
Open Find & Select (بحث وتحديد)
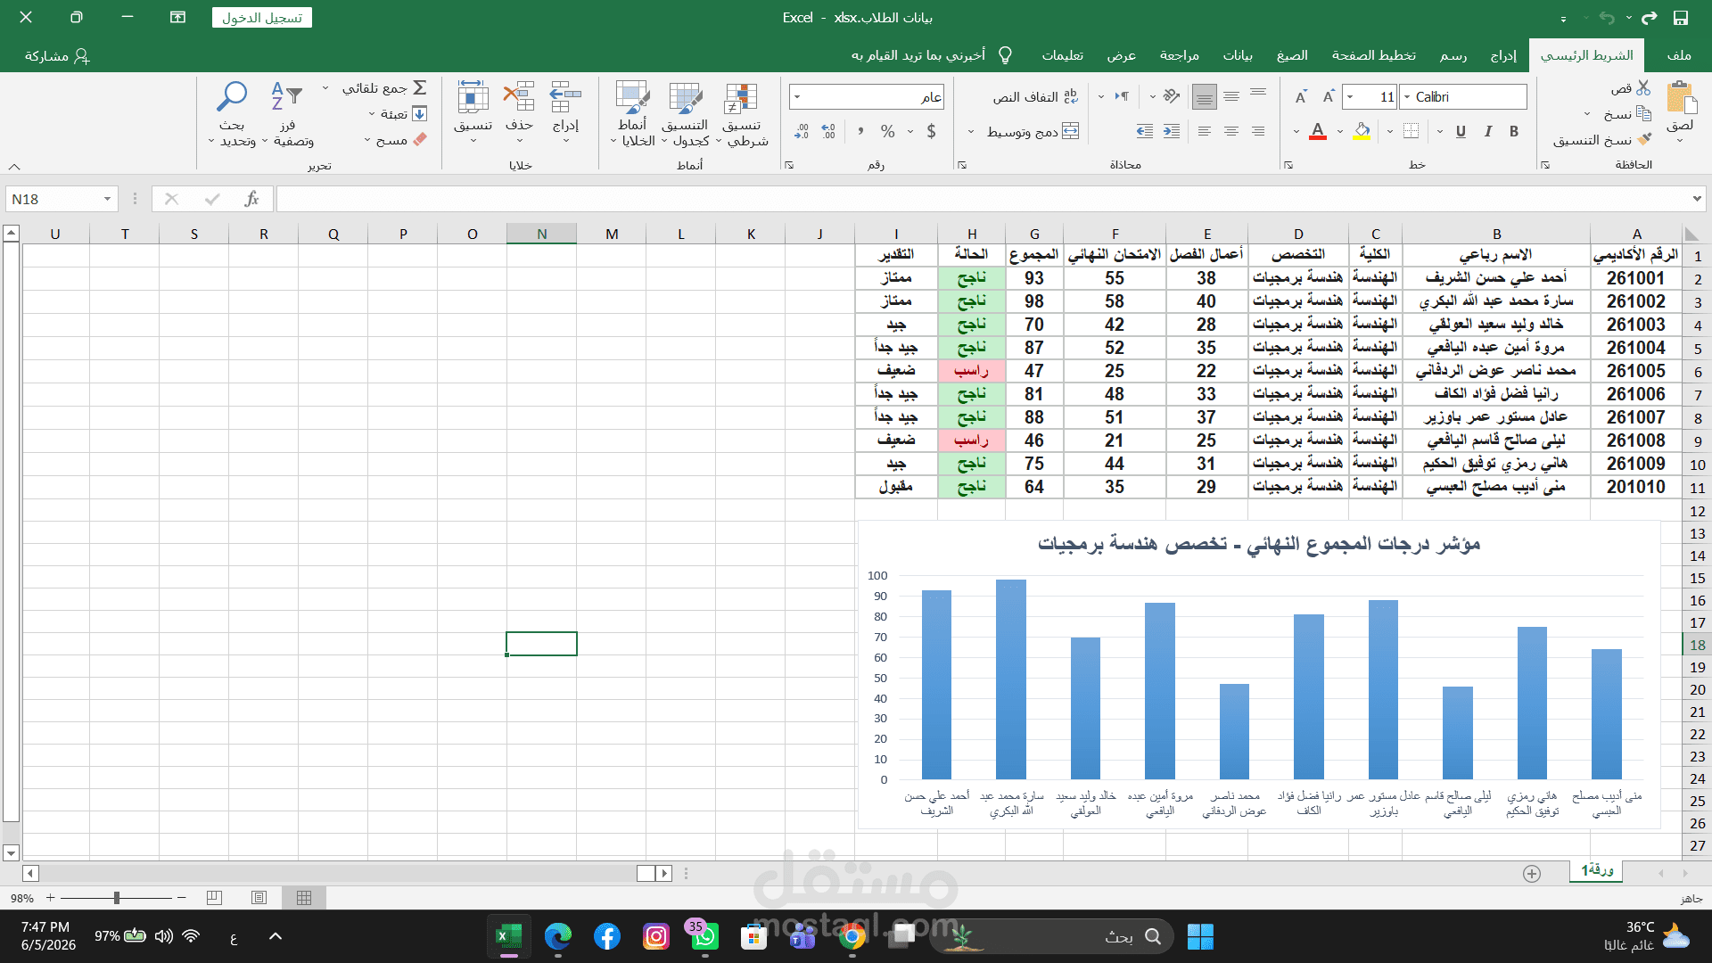click(232, 114)
